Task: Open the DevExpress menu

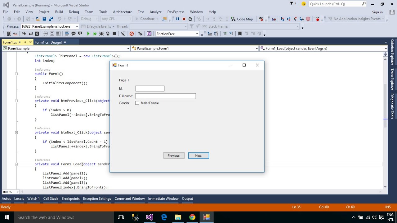Action: click(176, 12)
